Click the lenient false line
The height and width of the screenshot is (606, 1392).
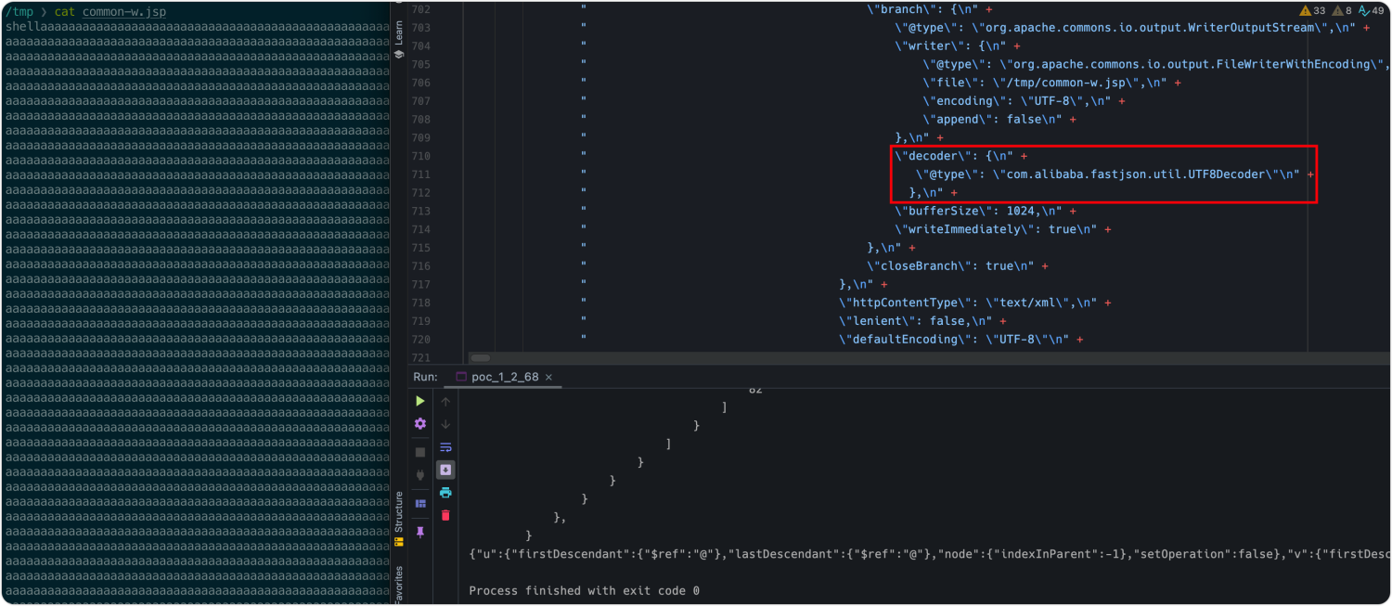coord(922,321)
